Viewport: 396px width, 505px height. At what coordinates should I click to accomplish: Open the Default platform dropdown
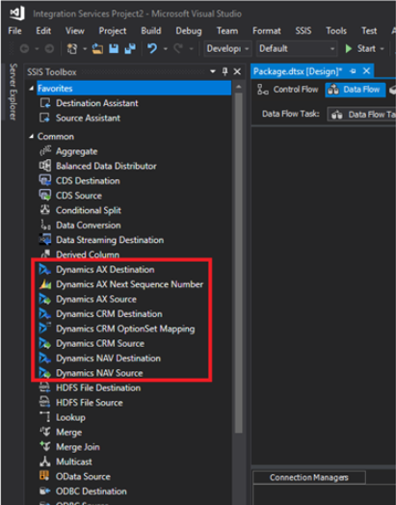(x=297, y=48)
